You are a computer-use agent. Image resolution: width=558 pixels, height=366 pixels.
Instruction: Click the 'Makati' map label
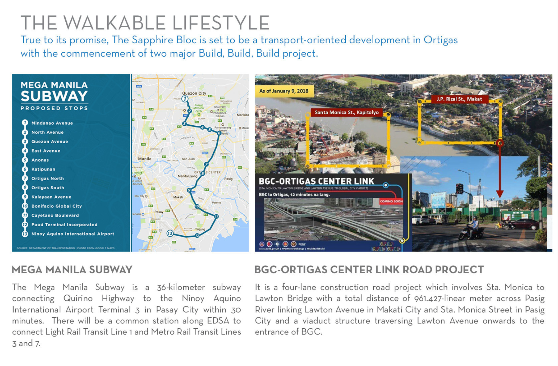[178, 197]
